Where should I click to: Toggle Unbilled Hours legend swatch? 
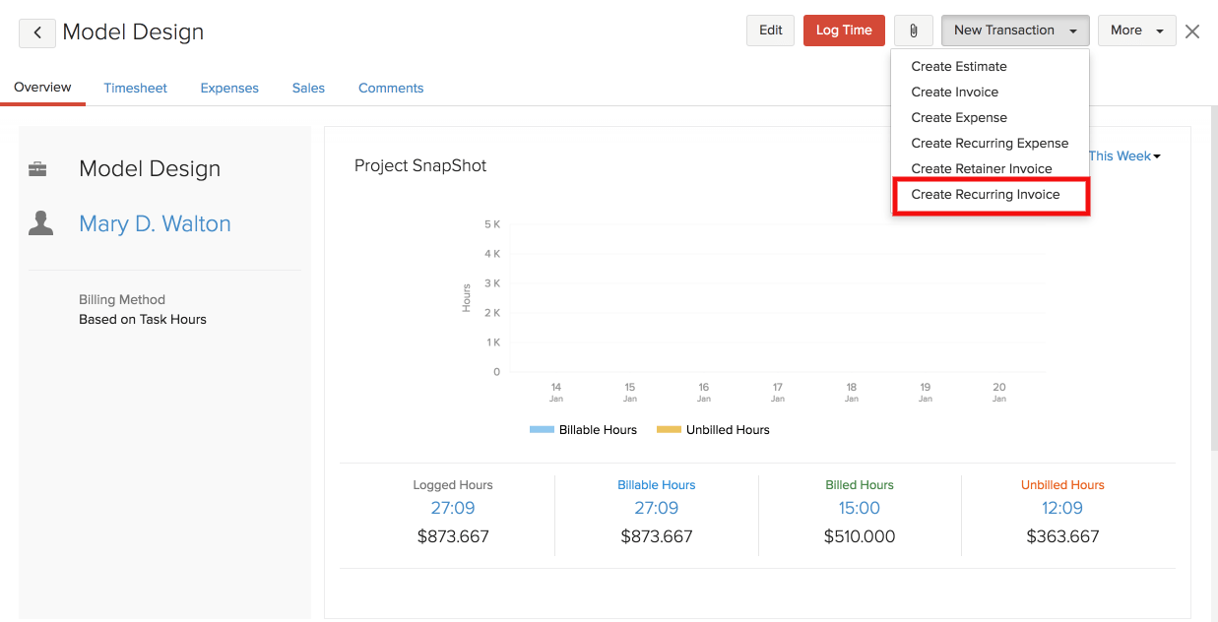[669, 430]
